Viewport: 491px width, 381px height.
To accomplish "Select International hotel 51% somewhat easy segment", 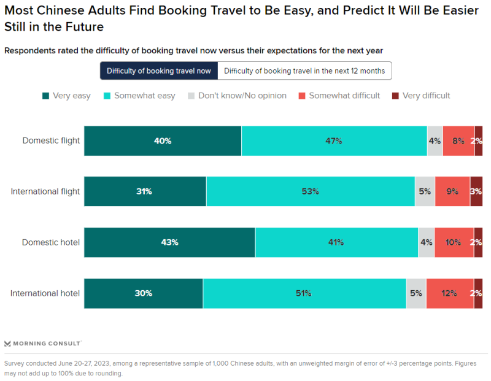I will (304, 293).
